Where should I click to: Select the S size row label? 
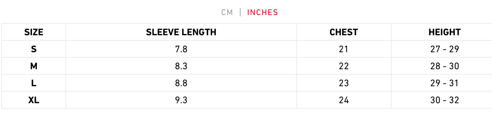[x=34, y=49]
